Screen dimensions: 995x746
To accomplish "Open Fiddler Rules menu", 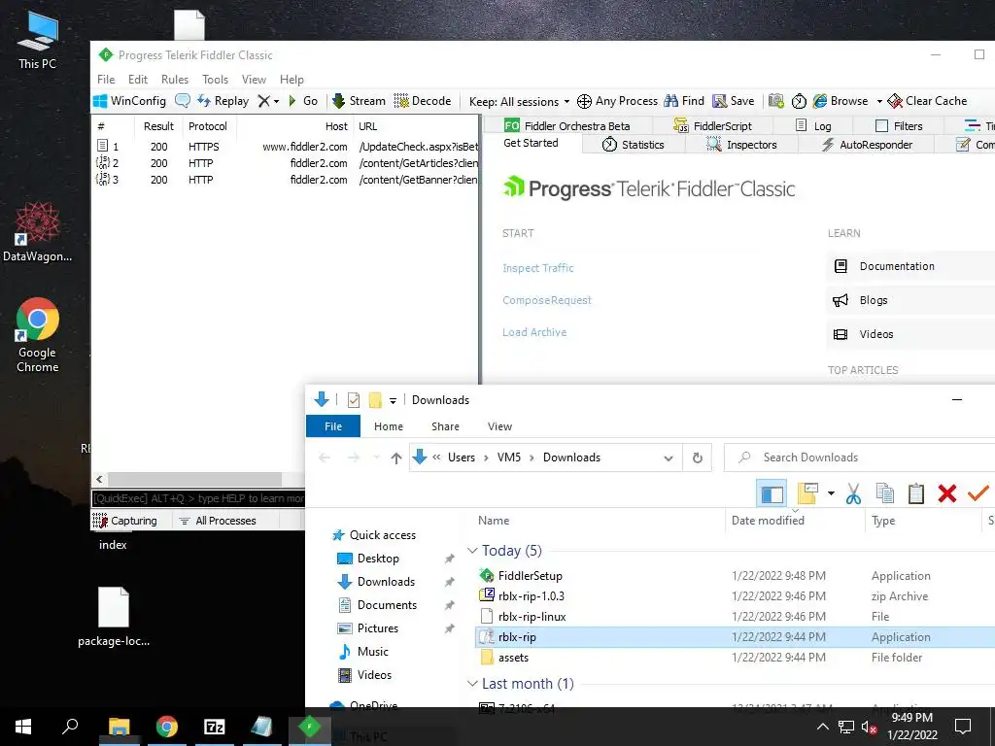I will [x=175, y=80].
